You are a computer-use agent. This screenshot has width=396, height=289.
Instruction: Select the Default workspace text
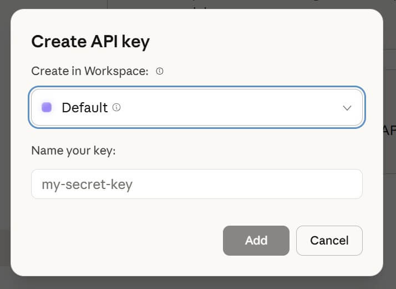84,107
